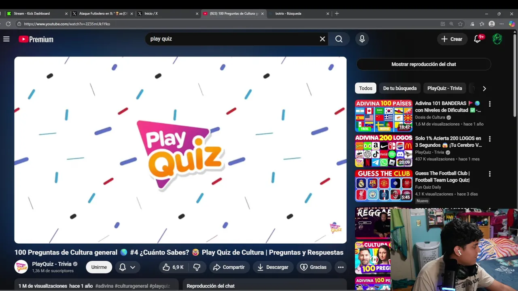The image size is (518, 291).
Task: Click the Descargar download button
Action: click(x=273, y=267)
